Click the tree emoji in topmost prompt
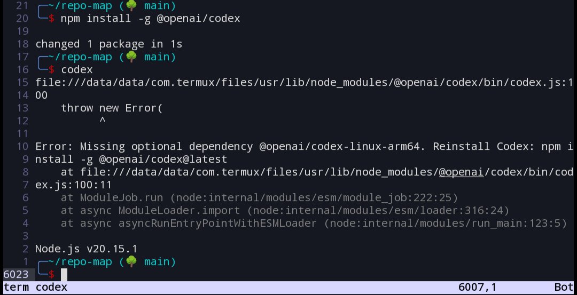 (131, 5)
